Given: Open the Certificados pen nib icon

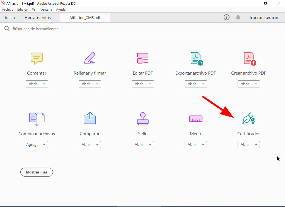Looking at the screenshot, I should click(x=249, y=118).
